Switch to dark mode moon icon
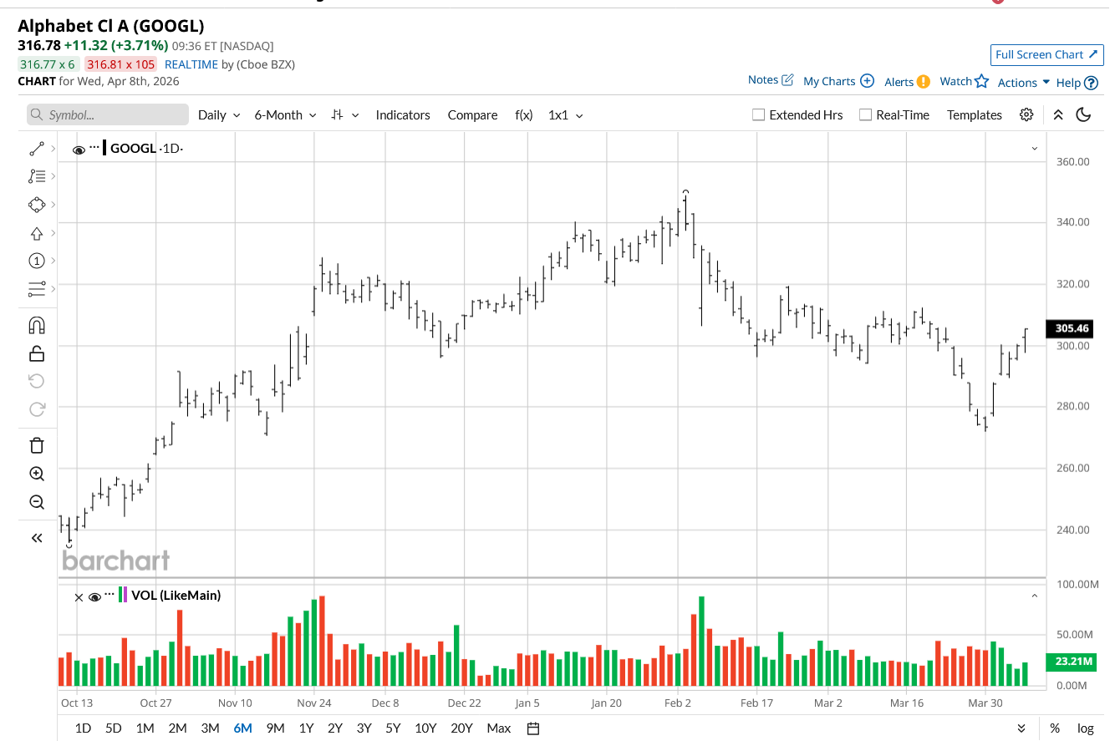The image size is (1110, 741). [1083, 115]
